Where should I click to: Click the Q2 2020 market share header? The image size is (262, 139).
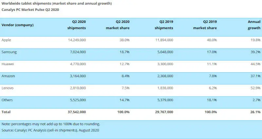(x=118, y=25)
